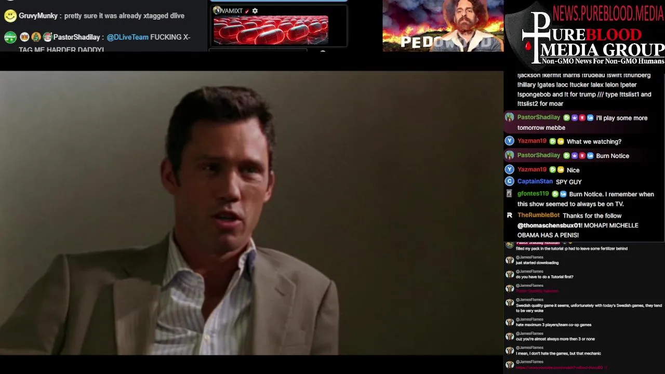Click TheRumbleBot username in chat
The width and height of the screenshot is (665, 374).
pos(538,215)
